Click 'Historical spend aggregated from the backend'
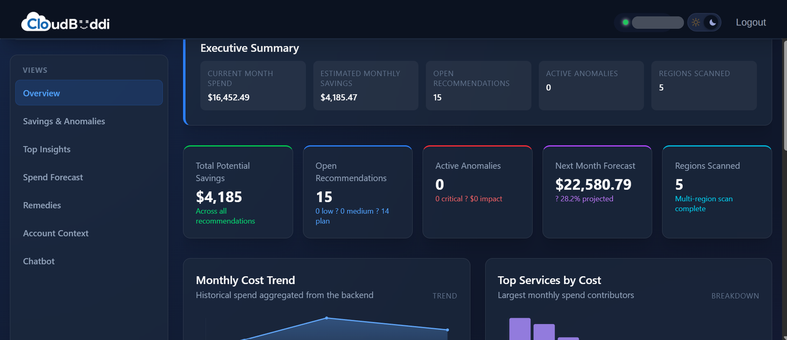787x340 pixels. (x=284, y=295)
